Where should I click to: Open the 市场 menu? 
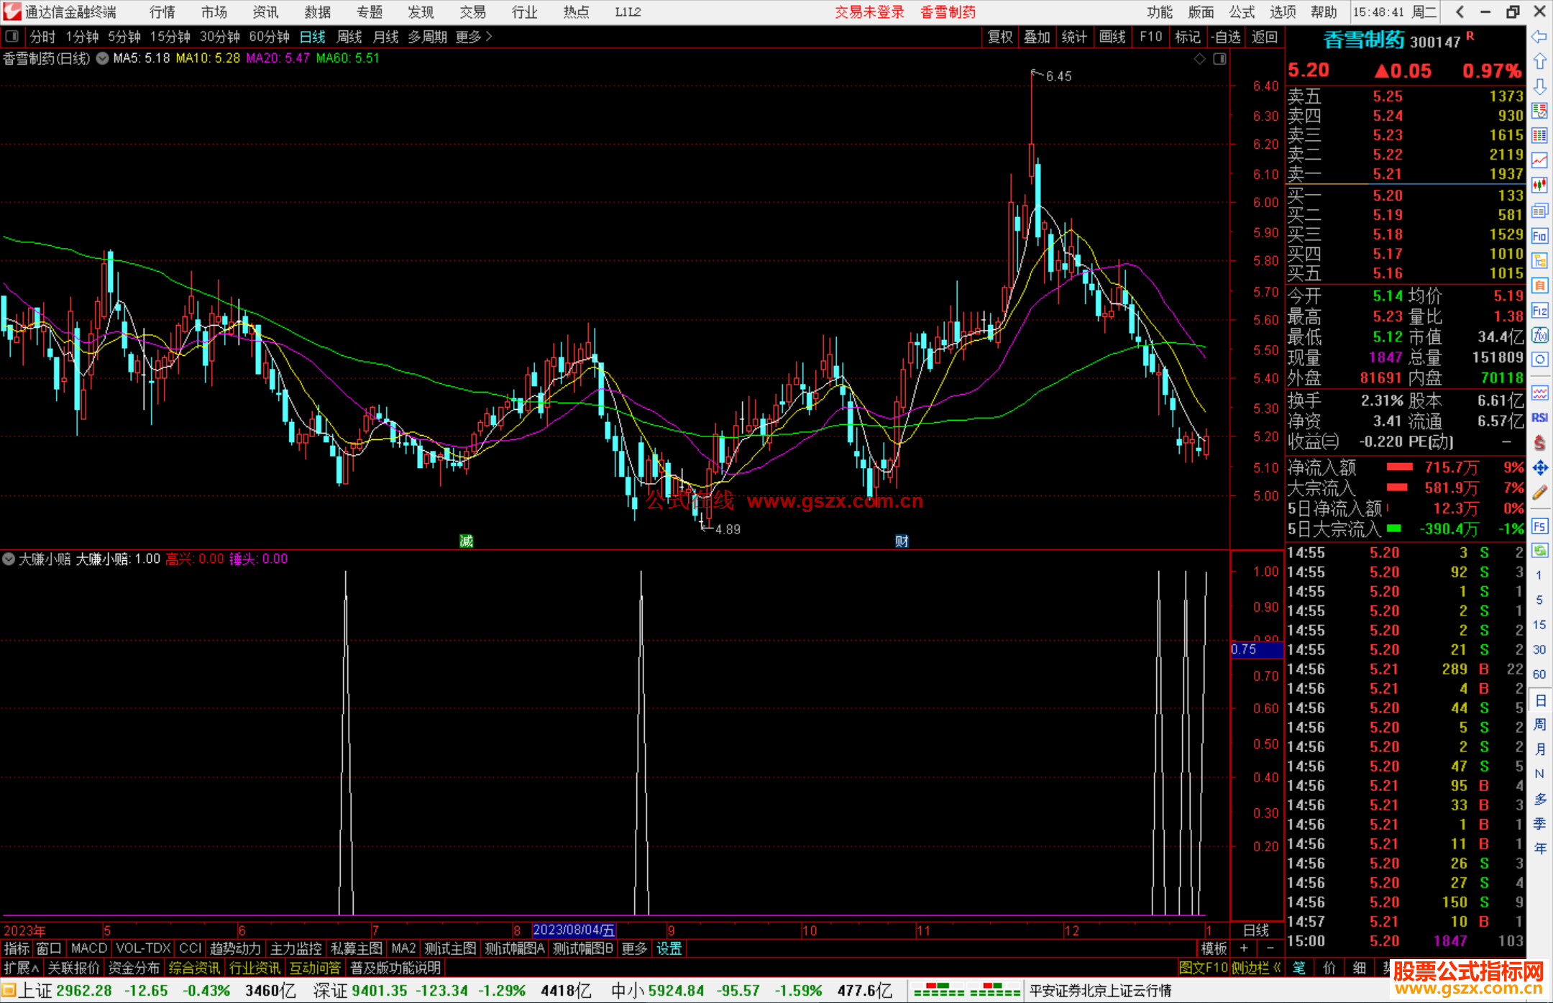tap(214, 12)
